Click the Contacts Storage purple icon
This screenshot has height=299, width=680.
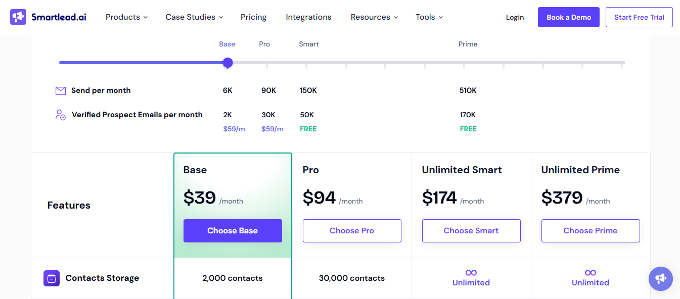point(51,278)
